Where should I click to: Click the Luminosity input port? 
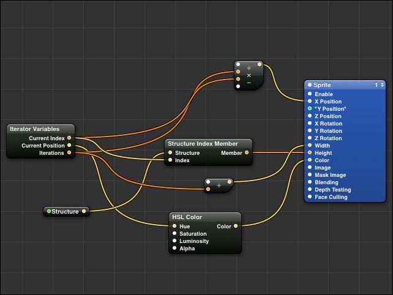(174, 241)
